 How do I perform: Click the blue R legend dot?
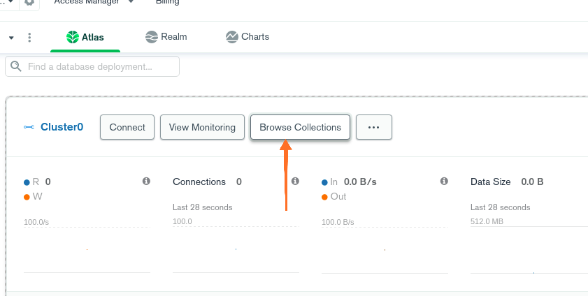[x=27, y=183]
